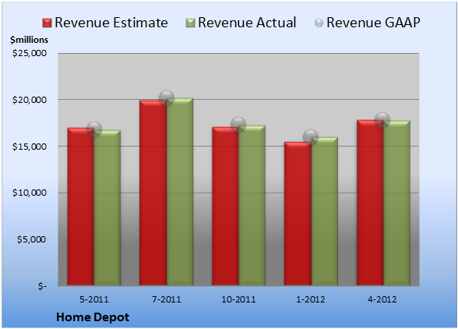The width and height of the screenshot is (458, 329).
Task: Select the red estimate bar for 4-2012
Action: [x=370, y=203]
